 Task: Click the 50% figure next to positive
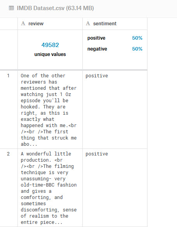pyautogui.click(x=137, y=38)
